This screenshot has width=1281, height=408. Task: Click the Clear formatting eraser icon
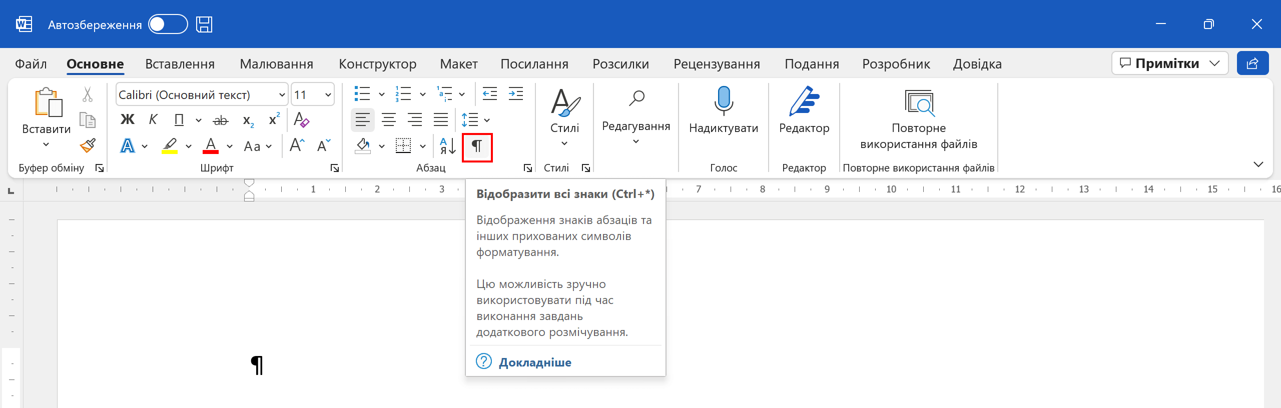tap(301, 119)
